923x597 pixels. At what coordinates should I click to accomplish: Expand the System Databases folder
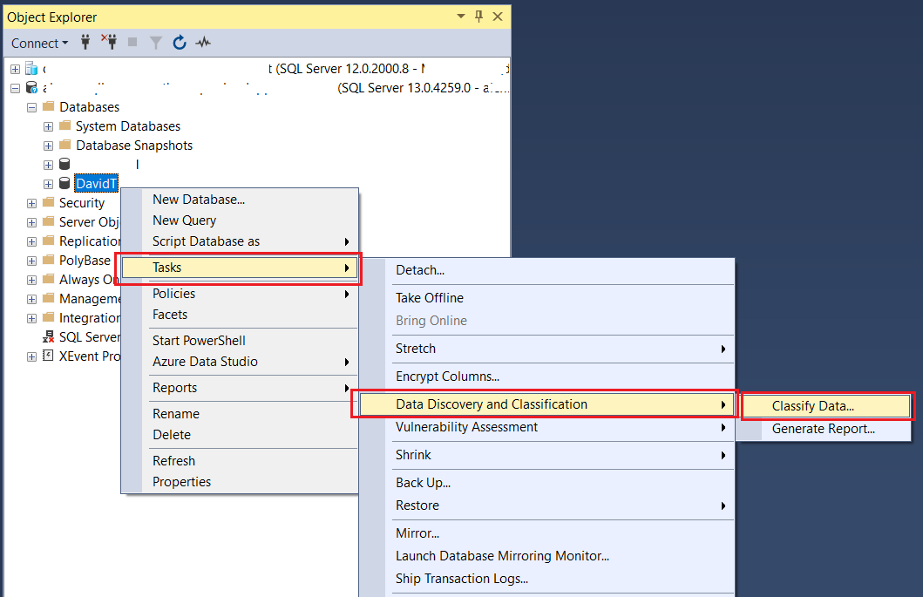click(x=49, y=126)
